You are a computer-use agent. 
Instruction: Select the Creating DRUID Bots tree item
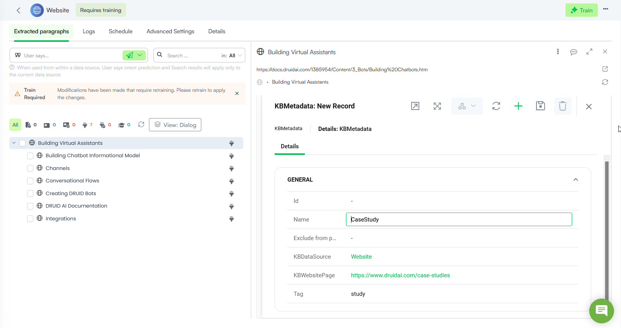(71, 193)
